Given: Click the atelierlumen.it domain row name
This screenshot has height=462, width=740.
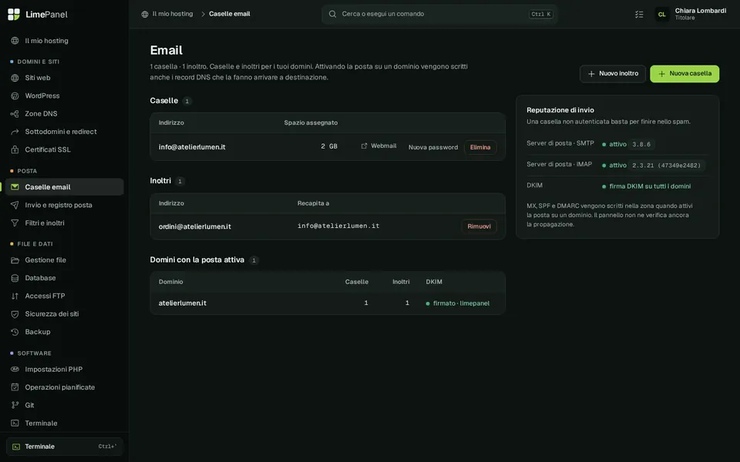Looking at the screenshot, I should point(182,303).
